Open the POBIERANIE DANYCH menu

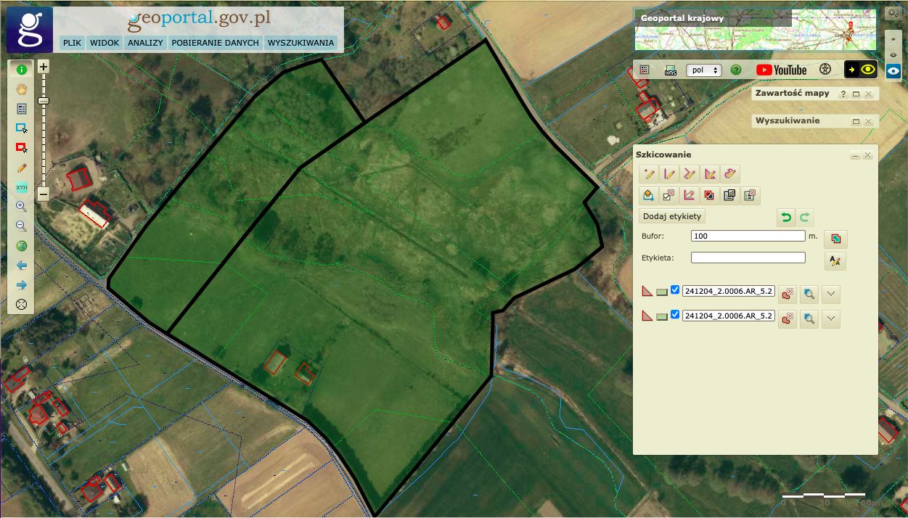[215, 43]
